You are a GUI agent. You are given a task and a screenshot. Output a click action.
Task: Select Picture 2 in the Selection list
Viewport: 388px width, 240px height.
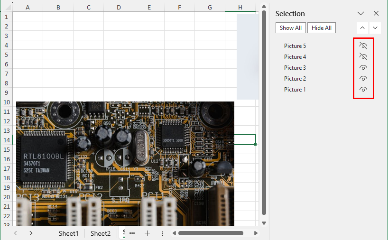click(x=295, y=78)
